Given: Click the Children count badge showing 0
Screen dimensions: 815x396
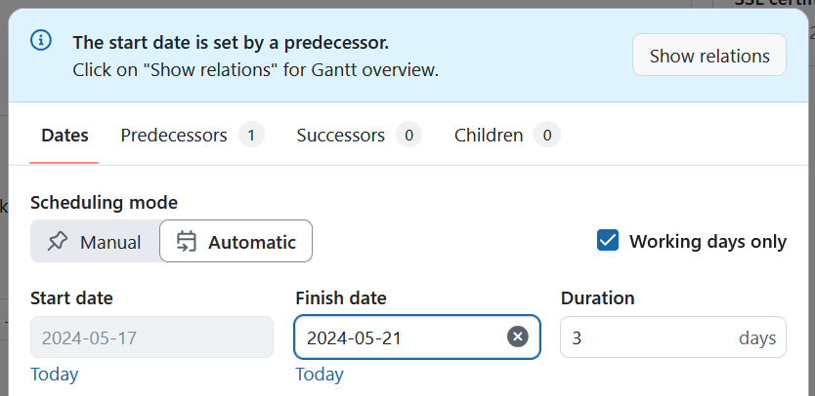Looking at the screenshot, I should [547, 136].
